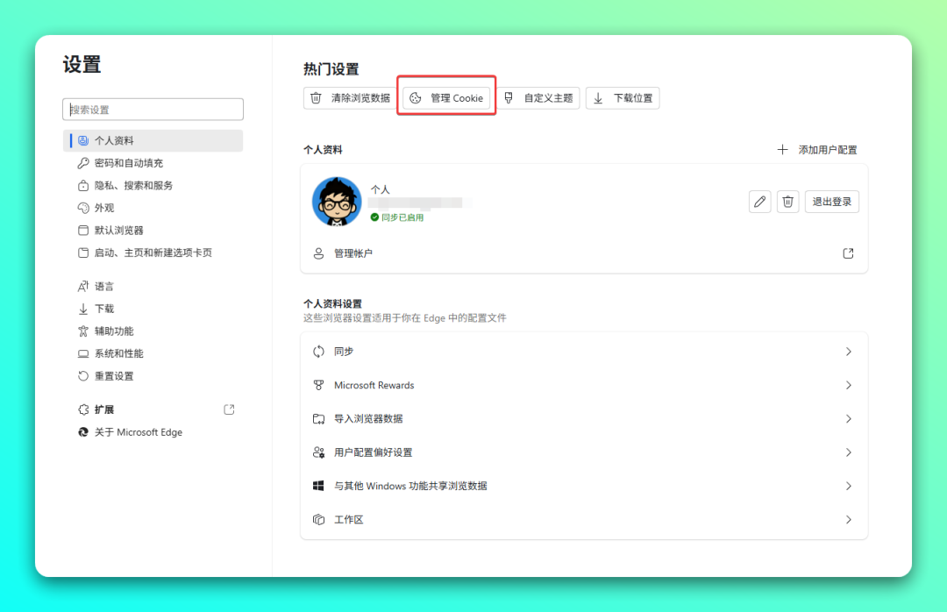Click 添加用户配置 text
The width and height of the screenshot is (947, 612).
pos(828,150)
